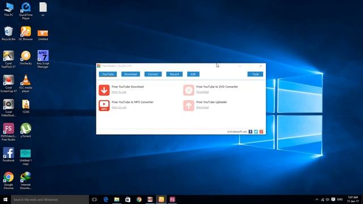
Task: Show hidden system tray icons
Action: [x=316, y=199]
